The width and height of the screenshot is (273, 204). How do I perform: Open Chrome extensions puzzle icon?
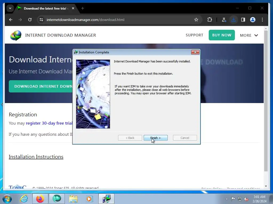pos(210,20)
